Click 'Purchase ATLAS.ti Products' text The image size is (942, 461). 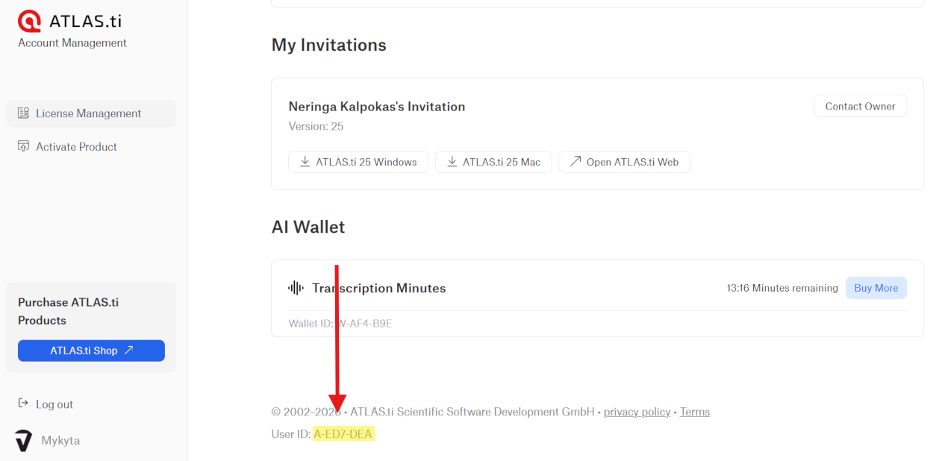click(69, 311)
